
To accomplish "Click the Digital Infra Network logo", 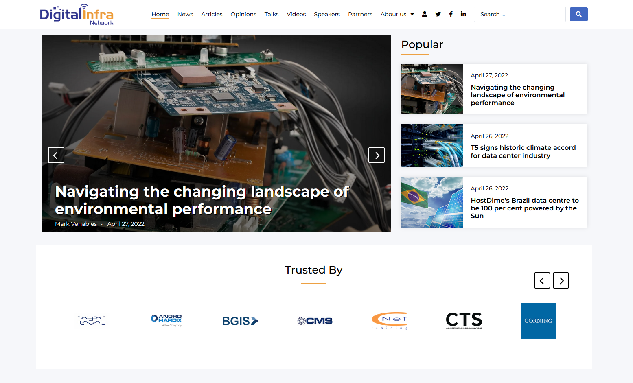I will coord(77,15).
